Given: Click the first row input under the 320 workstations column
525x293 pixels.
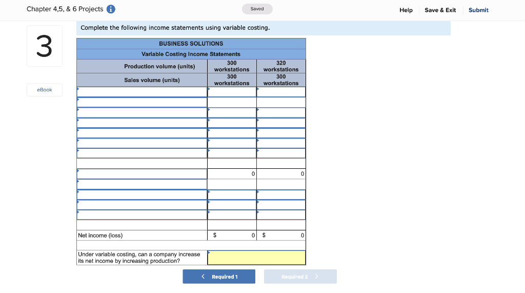Looking at the screenshot, I should click(281, 92).
